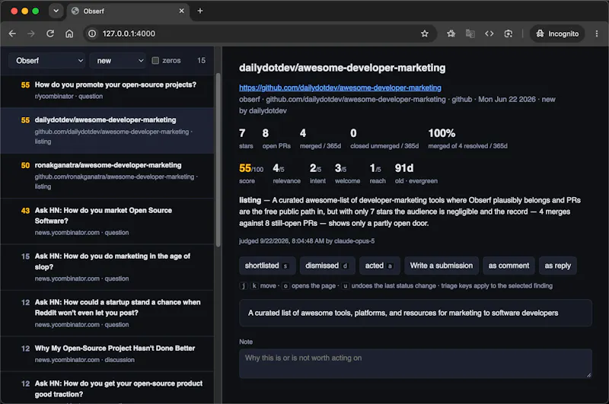
Task: Mark finding as dismissed
Action: point(327,266)
